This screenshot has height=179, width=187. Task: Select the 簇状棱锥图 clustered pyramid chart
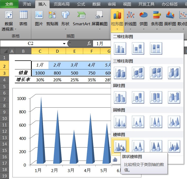120,146
